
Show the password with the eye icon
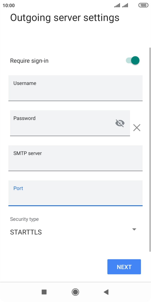(x=120, y=123)
